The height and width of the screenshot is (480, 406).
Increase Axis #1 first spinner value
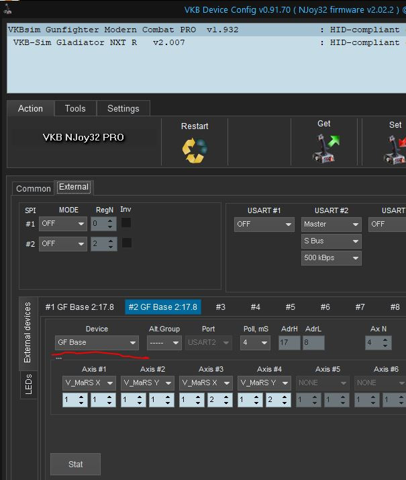81,397
